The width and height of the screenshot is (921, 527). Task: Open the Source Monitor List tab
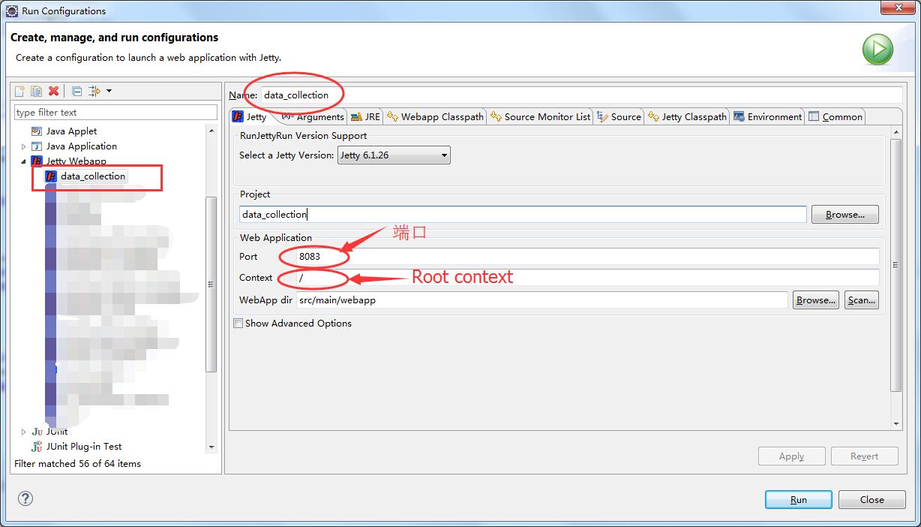click(x=541, y=116)
